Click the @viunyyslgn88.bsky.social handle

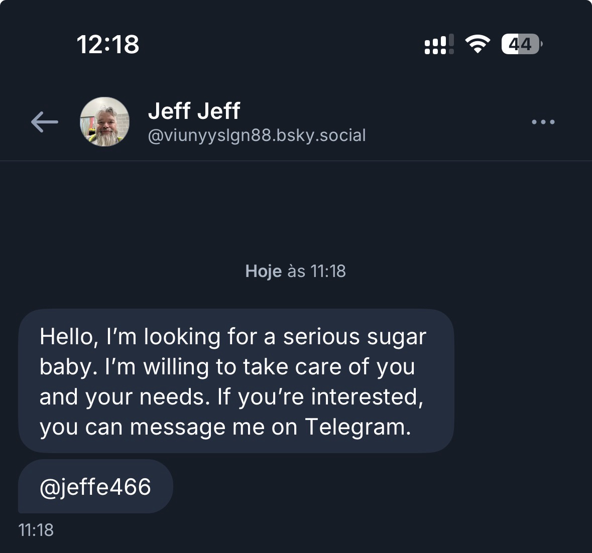click(x=257, y=135)
